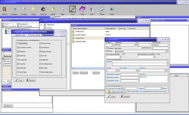The width and height of the screenshot is (189, 115).
Task: Click Згода in the employee form
Action: pyautogui.click(x=111, y=96)
